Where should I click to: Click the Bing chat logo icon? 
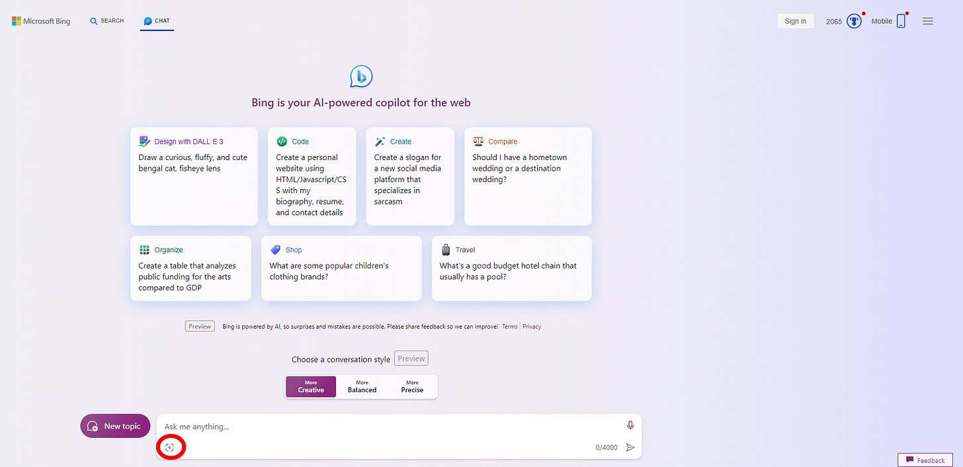coord(361,77)
